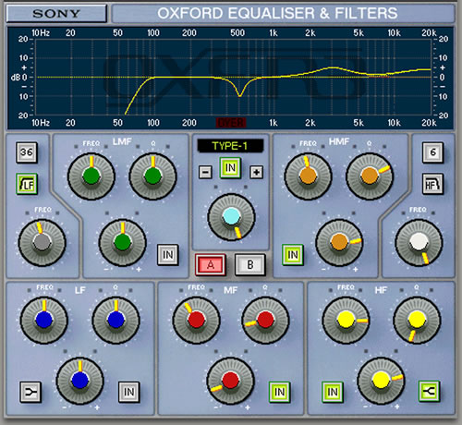Click the HMF Q orange knob
The width and height of the screenshot is (462, 425).
(x=370, y=176)
